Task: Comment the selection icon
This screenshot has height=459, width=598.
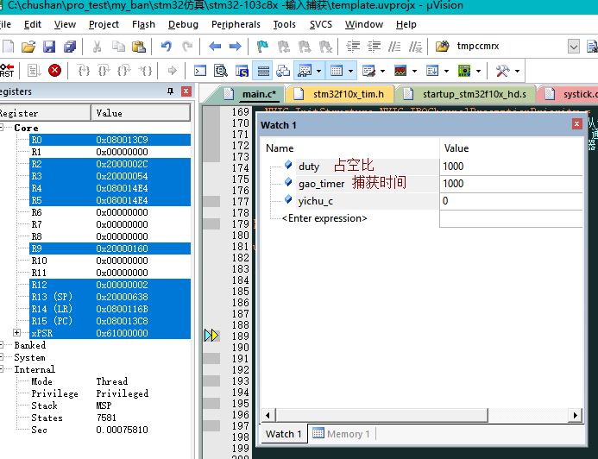Action: pos(394,47)
